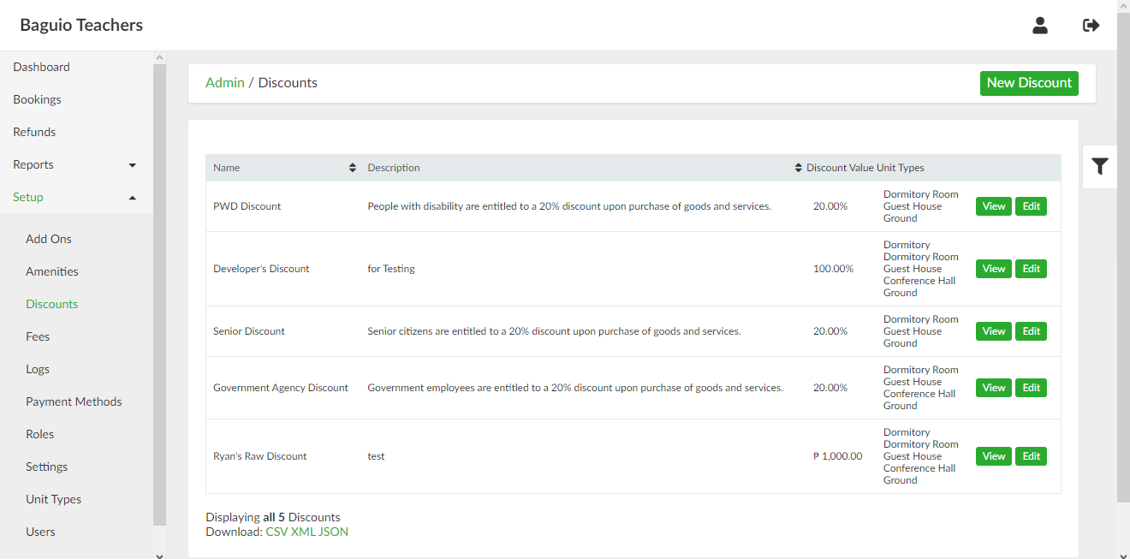Download discounts as CSV
Image resolution: width=1130 pixels, height=559 pixels.
(277, 532)
